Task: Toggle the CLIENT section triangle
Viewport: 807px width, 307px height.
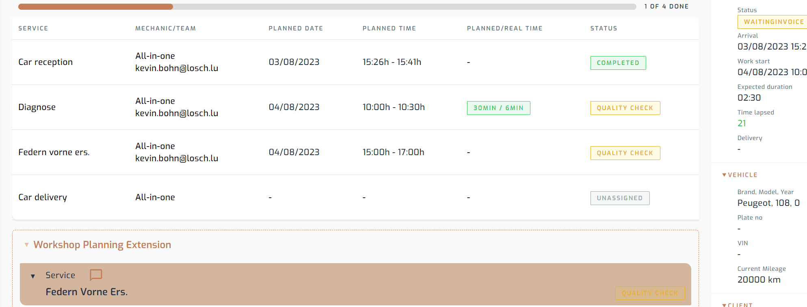Action: click(724, 305)
